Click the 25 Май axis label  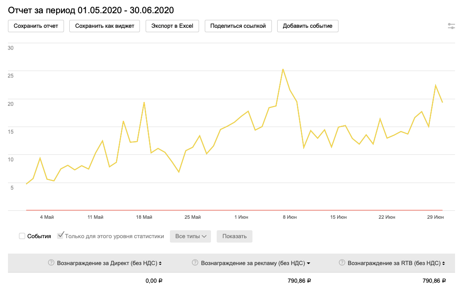[192, 217]
